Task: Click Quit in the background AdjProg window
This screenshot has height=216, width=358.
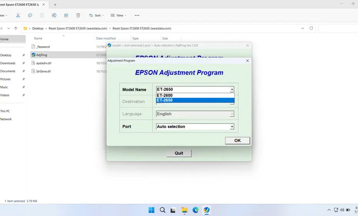Action: 179,153
